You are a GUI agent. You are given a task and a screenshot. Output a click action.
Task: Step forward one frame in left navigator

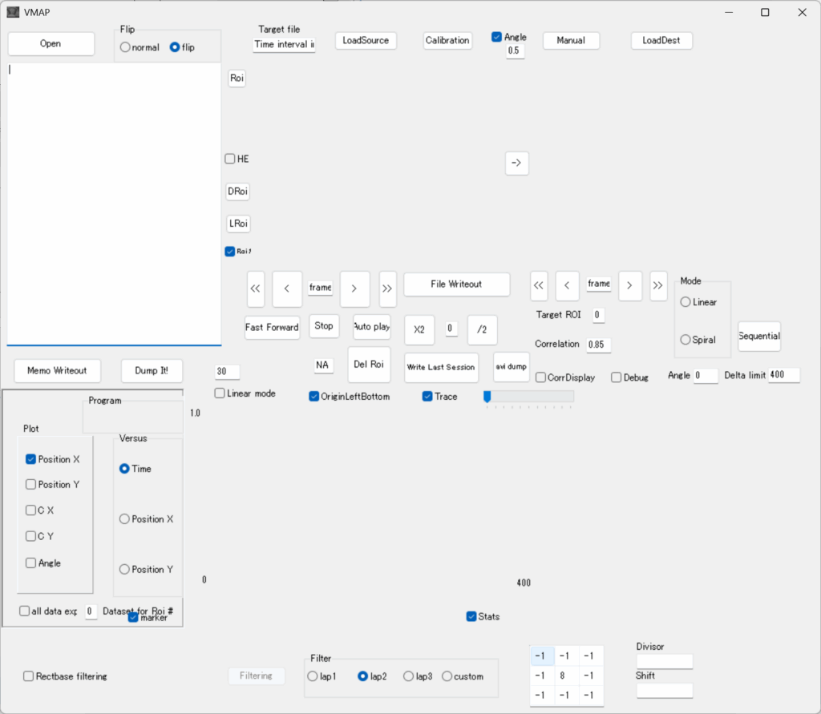pyautogui.click(x=354, y=288)
